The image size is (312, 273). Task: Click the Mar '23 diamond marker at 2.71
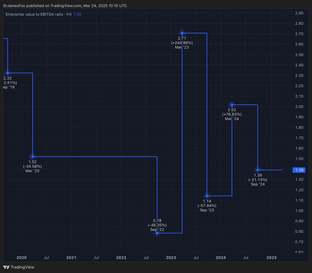point(182,33)
